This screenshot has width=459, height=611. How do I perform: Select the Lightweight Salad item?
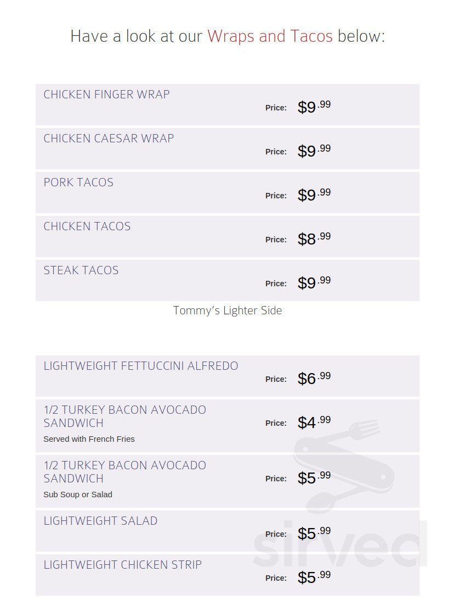click(228, 531)
